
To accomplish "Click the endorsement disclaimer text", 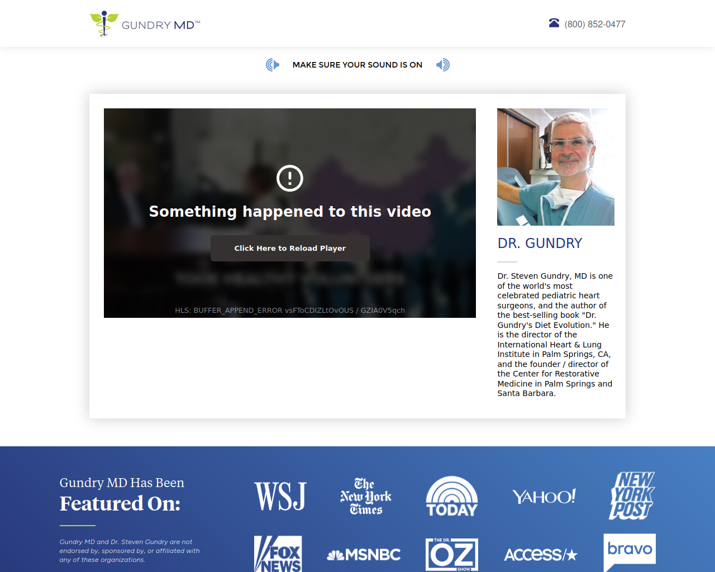I will tap(130, 551).
